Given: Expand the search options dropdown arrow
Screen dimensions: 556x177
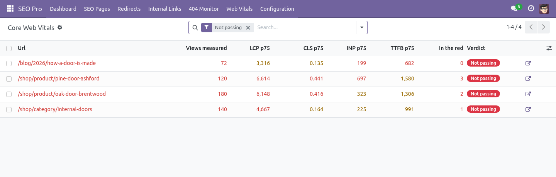Looking at the screenshot, I should coord(362,27).
